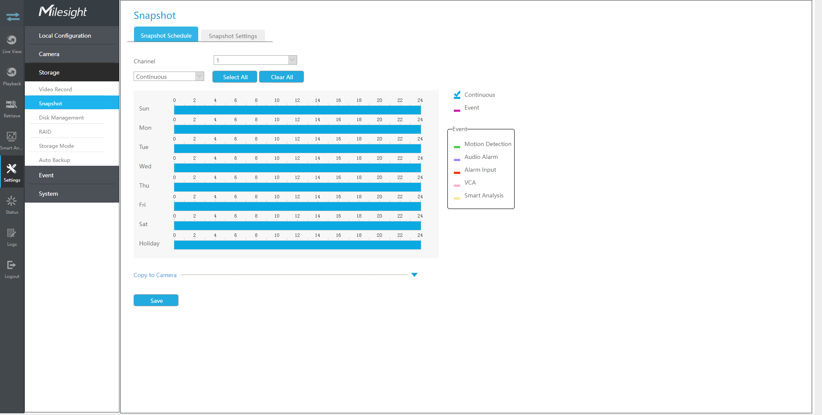The height and width of the screenshot is (415, 822).
Task: Click the Wednesday schedule timeline bar
Action: pos(297,168)
